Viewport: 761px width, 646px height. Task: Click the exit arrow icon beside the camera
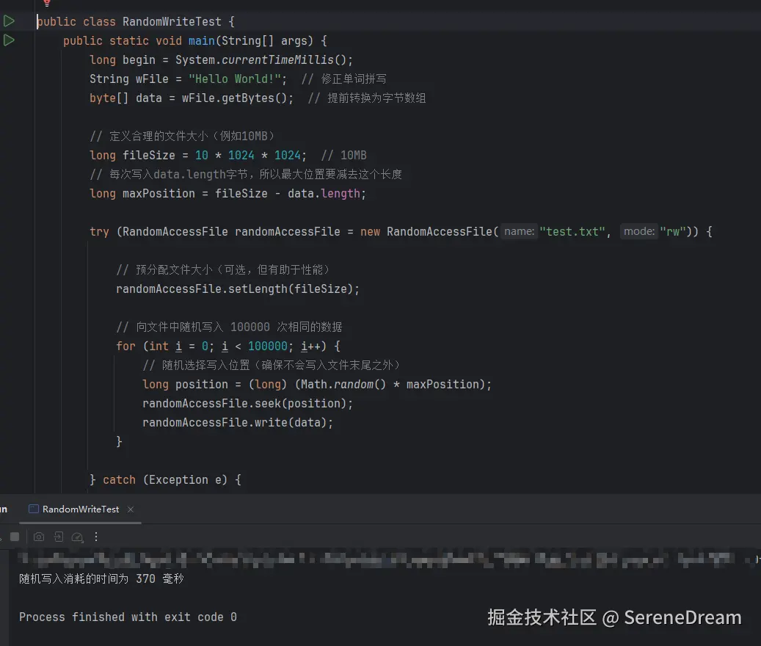point(59,537)
